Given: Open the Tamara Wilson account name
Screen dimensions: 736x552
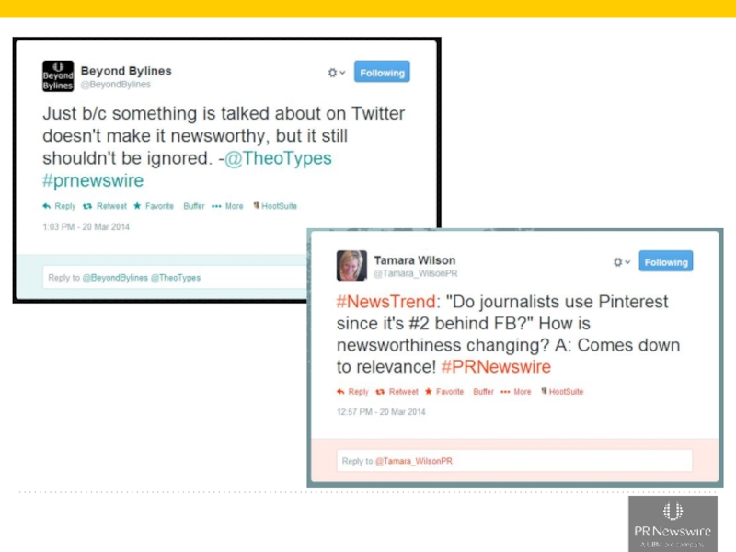Looking at the screenshot, I should pos(415,260).
